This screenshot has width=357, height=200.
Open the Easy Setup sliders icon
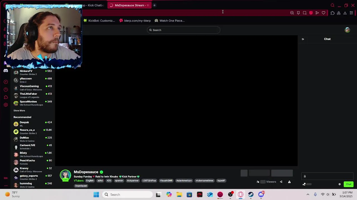(x=351, y=13)
